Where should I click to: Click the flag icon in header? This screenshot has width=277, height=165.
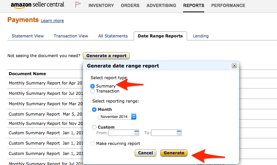tap(78, 5)
